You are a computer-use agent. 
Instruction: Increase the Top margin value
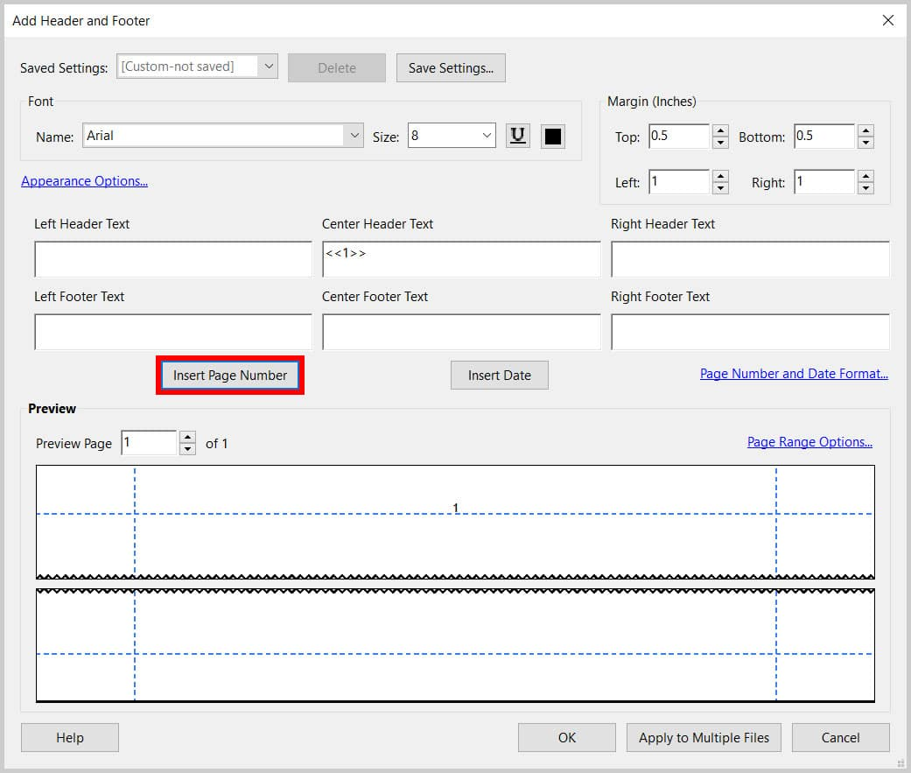[x=719, y=131]
